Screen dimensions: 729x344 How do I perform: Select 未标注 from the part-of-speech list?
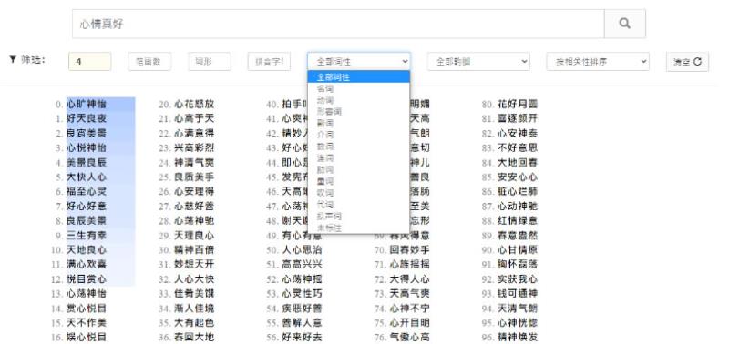point(358,228)
